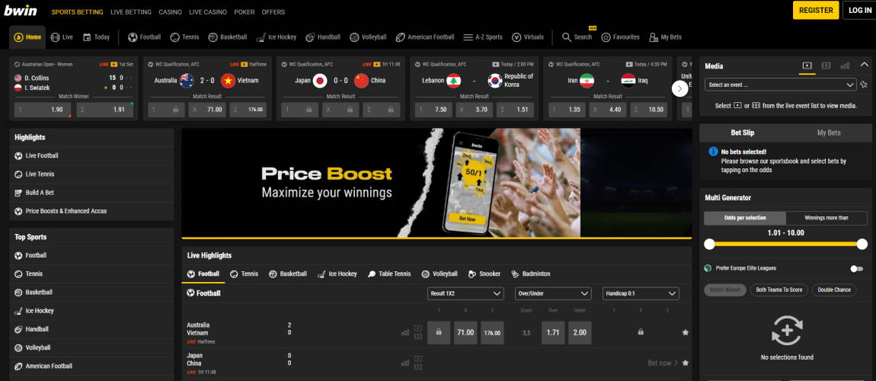Open Poker from top menu
This screenshot has height=381, width=876.
(x=245, y=11)
